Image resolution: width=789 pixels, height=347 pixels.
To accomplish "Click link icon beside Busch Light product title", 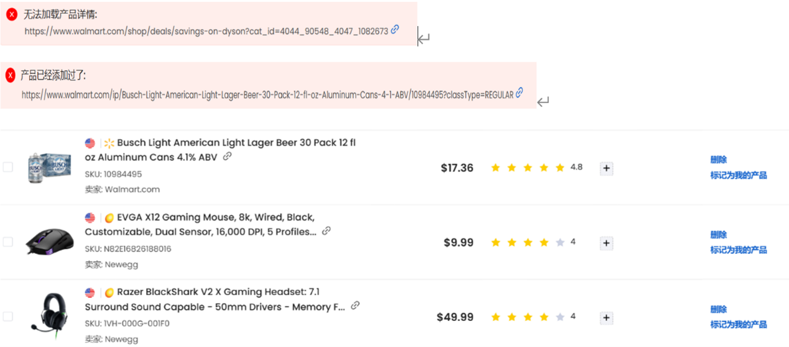I will click(227, 156).
